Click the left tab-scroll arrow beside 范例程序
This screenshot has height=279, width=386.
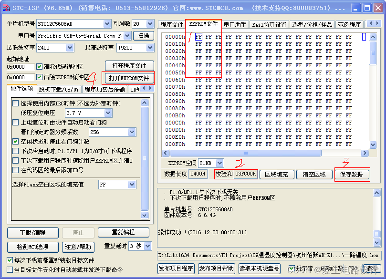click(371, 23)
